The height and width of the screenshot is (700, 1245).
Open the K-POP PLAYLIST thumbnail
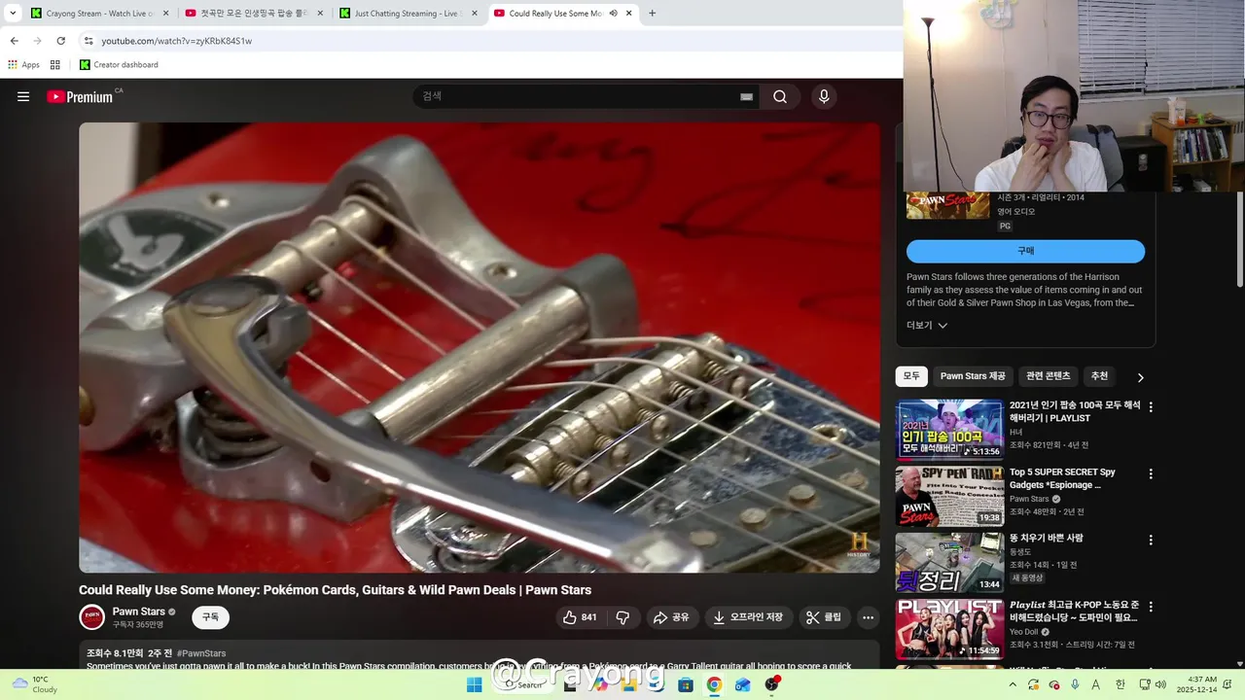[x=949, y=629]
